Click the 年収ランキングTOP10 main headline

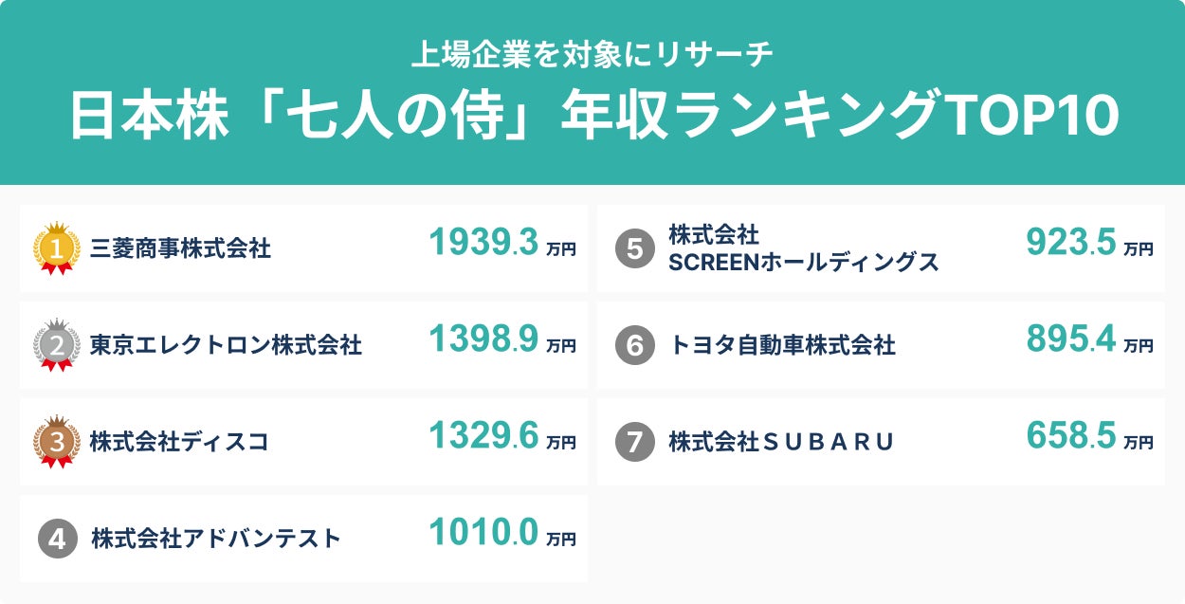593,118
